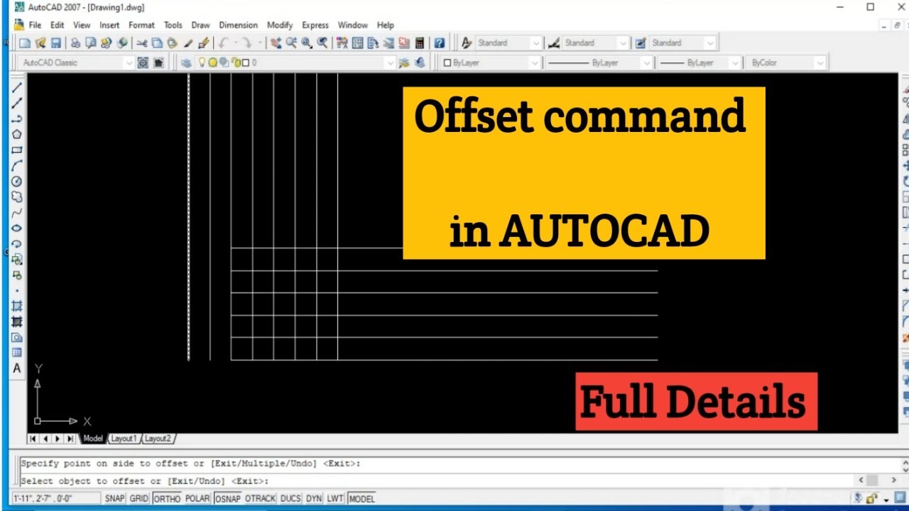Select the Rectangle tool
Screen dimensions: 909x511
tap(17, 150)
